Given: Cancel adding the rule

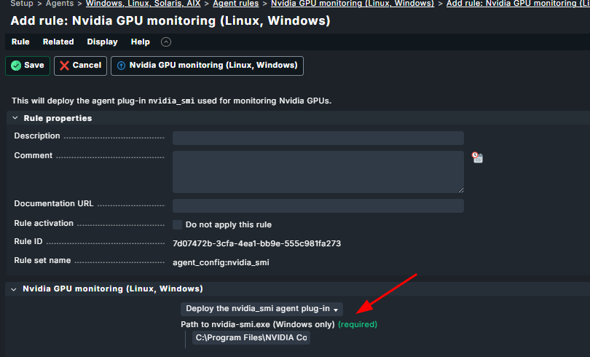Looking at the screenshot, I should 81,66.
